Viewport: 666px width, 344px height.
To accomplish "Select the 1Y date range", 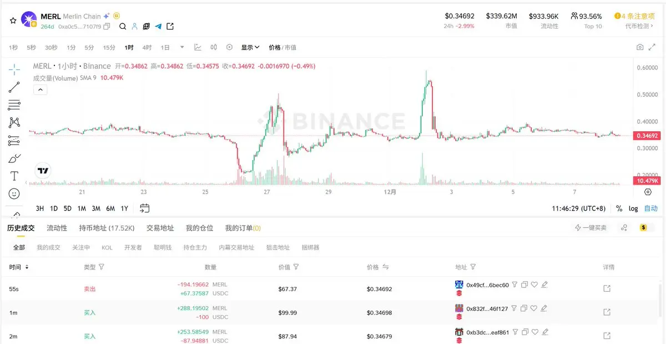I will click(x=124, y=208).
